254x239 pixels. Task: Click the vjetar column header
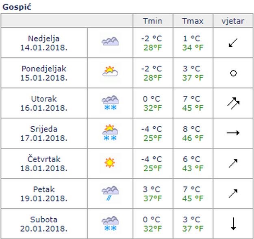click(233, 21)
